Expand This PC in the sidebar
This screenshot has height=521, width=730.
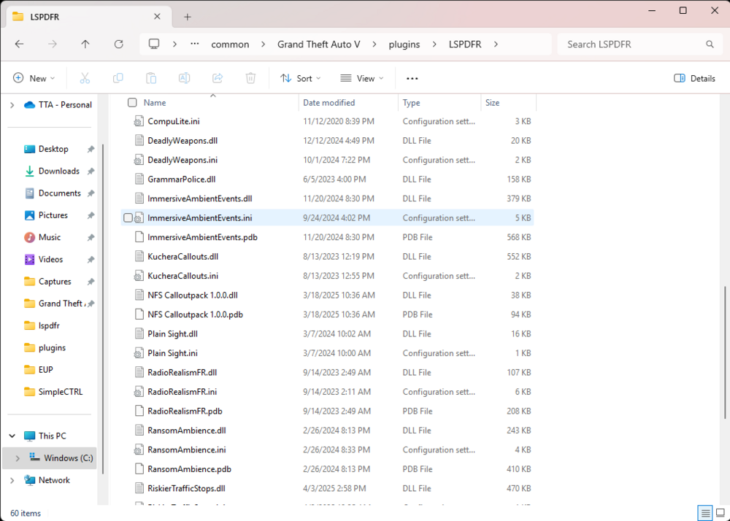coord(10,436)
